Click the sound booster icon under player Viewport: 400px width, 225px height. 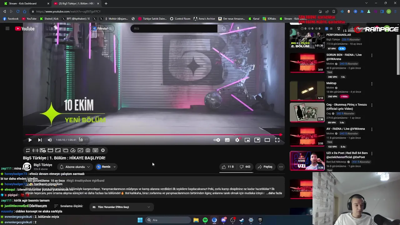(35, 150)
